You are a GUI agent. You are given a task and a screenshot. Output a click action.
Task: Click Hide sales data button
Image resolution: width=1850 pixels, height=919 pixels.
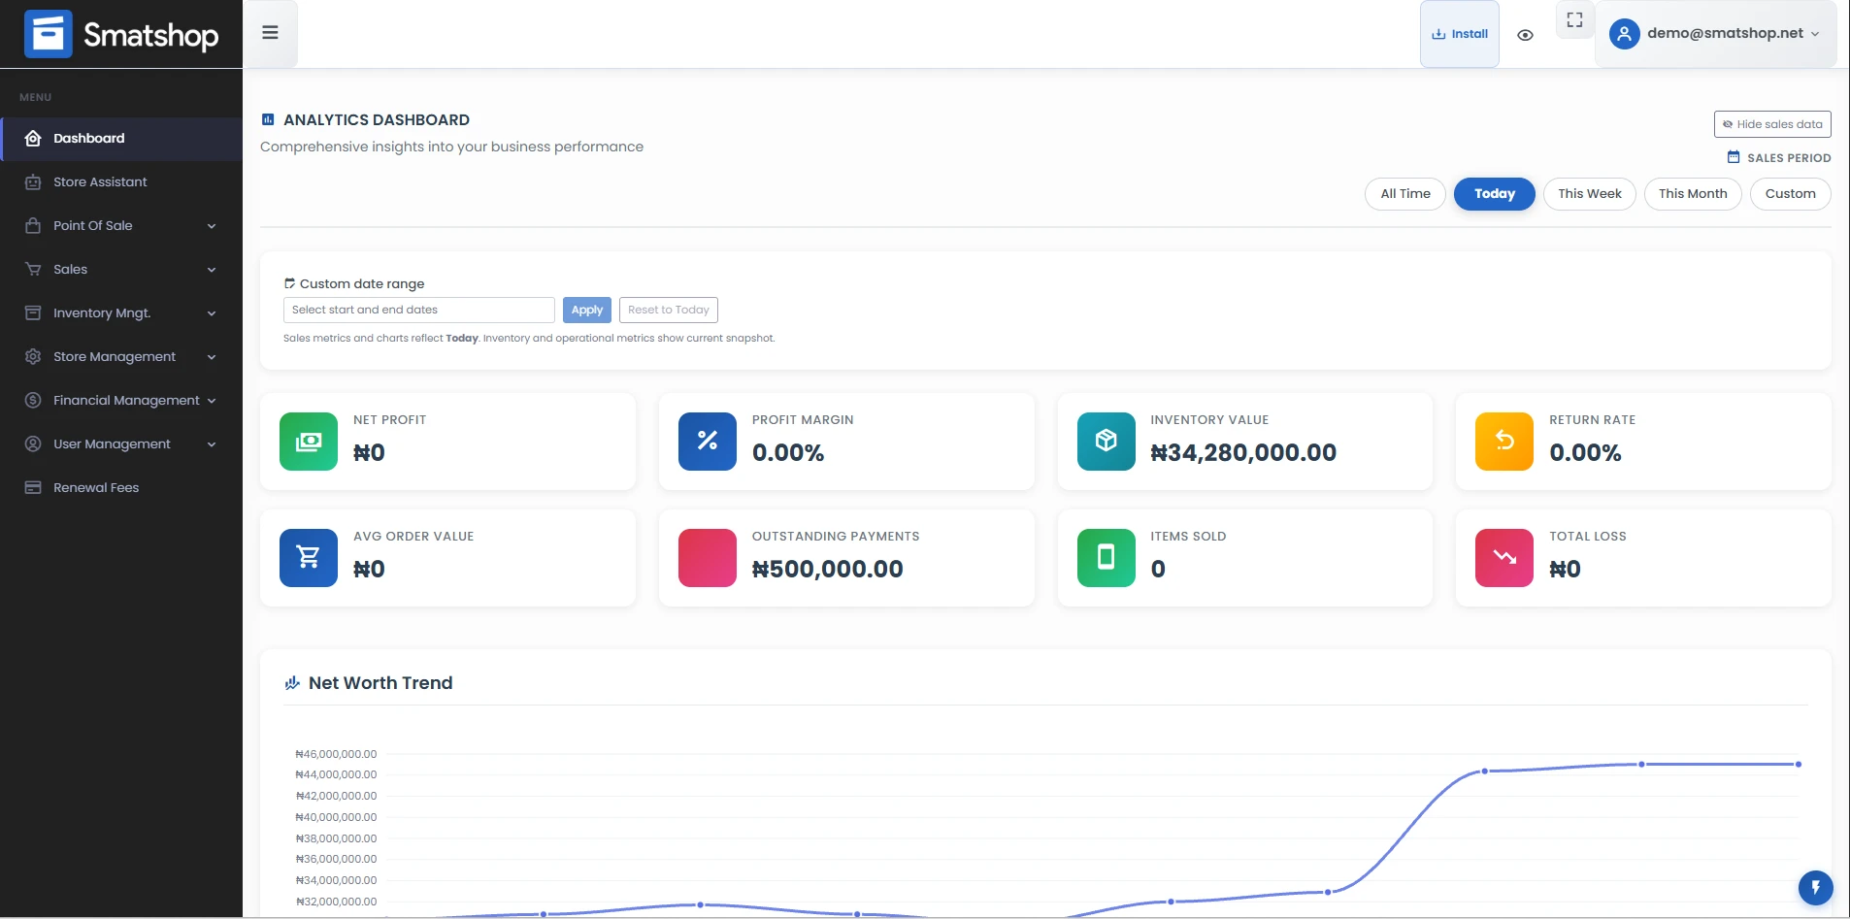1772,124
